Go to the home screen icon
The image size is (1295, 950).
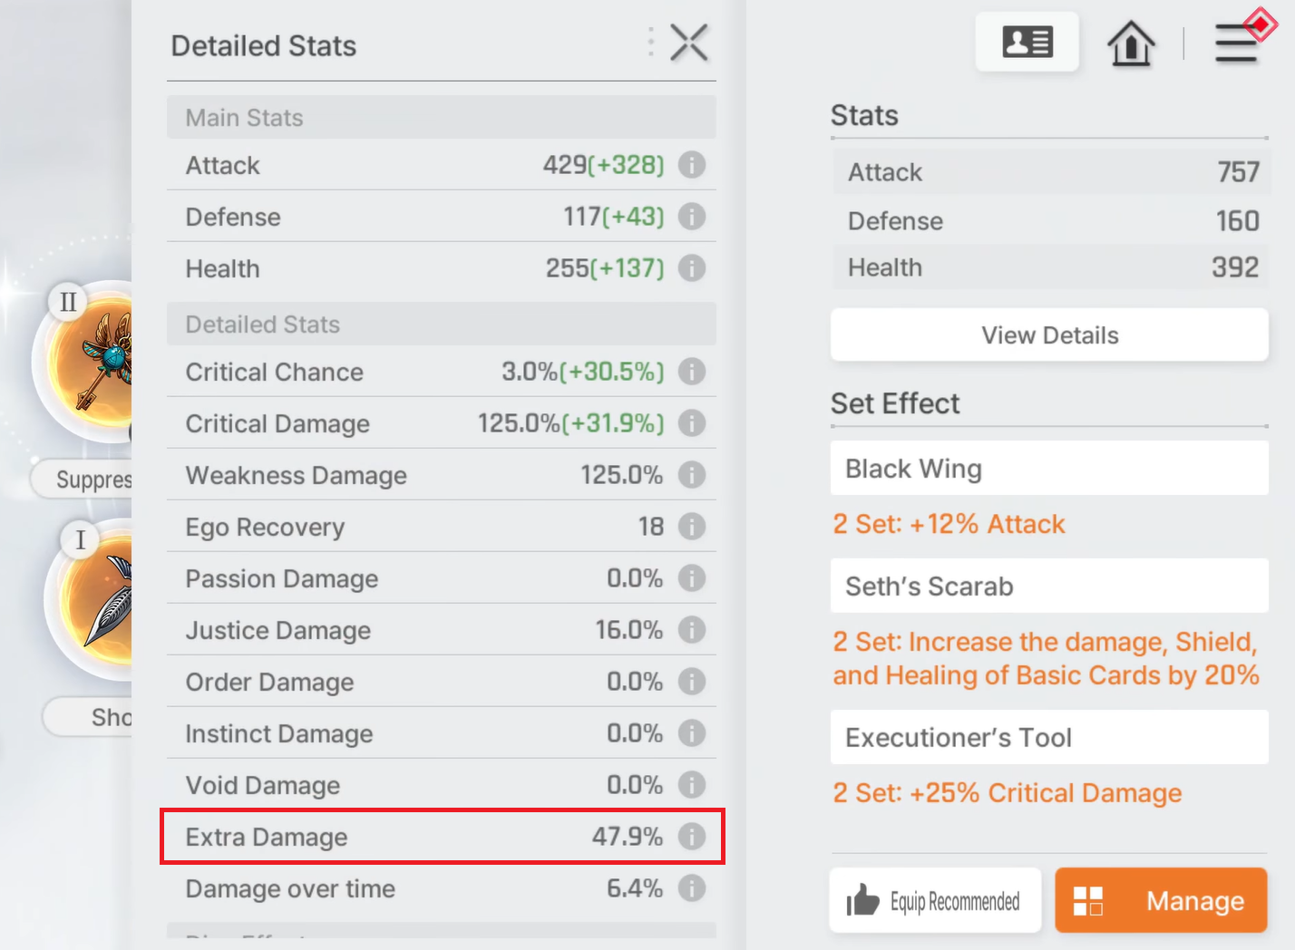[1131, 43]
